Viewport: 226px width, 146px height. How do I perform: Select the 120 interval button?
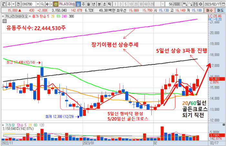click(x=151, y=4)
